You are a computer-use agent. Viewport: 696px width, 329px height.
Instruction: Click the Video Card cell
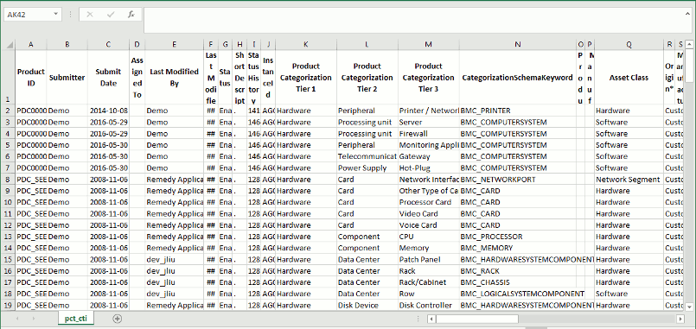pos(429,213)
